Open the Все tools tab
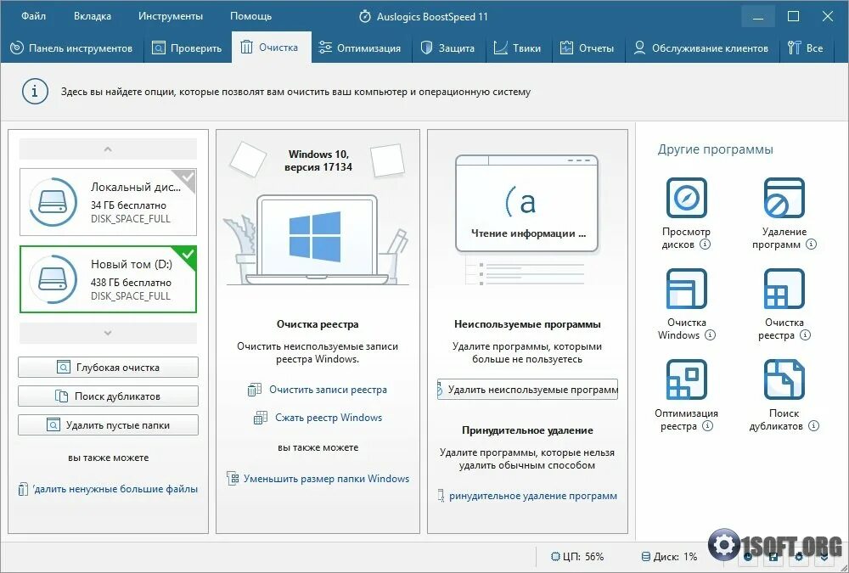Viewport: 849px width, 573px height. point(807,48)
